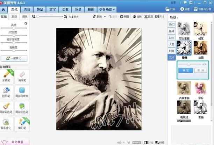
Task: Switch to the 基础 adjustment subtab
Action: 4,17
